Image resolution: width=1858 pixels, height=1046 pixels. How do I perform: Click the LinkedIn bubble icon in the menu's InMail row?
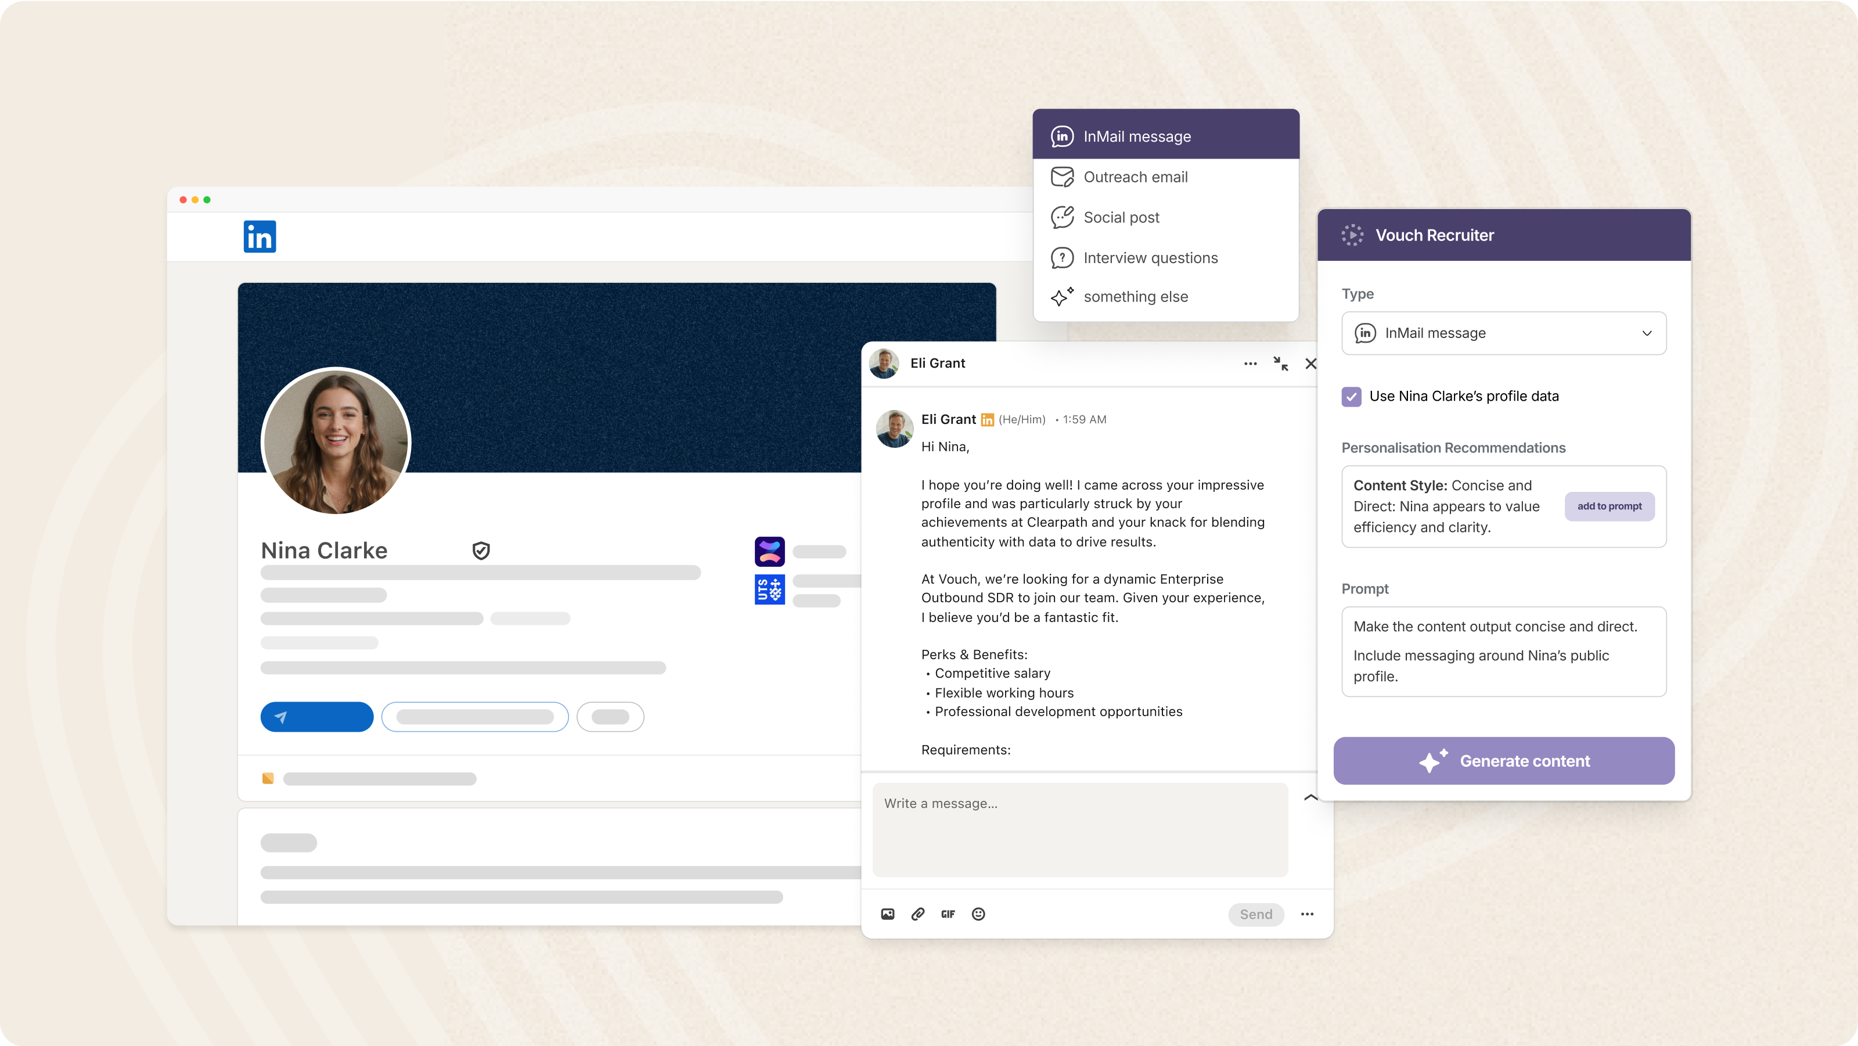[x=1062, y=136]
